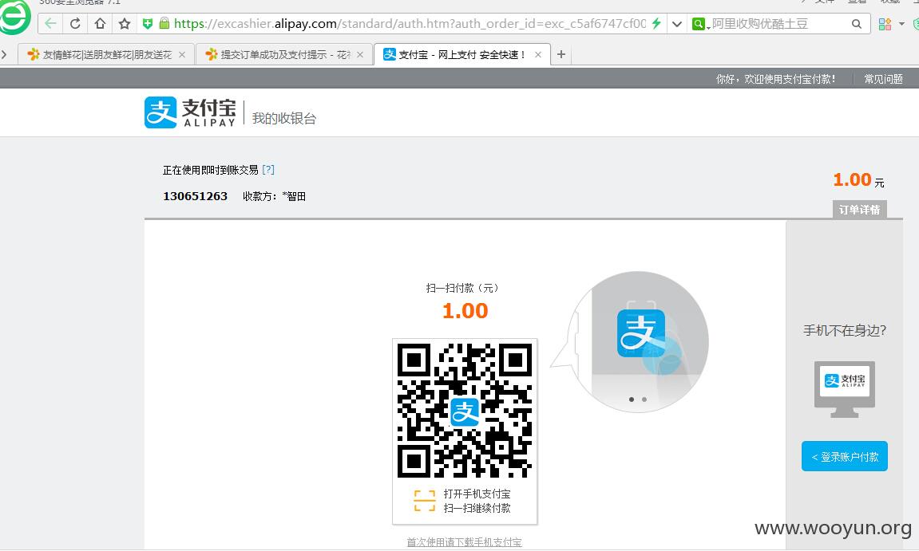The image size is (919, 551).
Task: Click the Alipay app icon in circular illustration
Action: [x=640, y=333]
